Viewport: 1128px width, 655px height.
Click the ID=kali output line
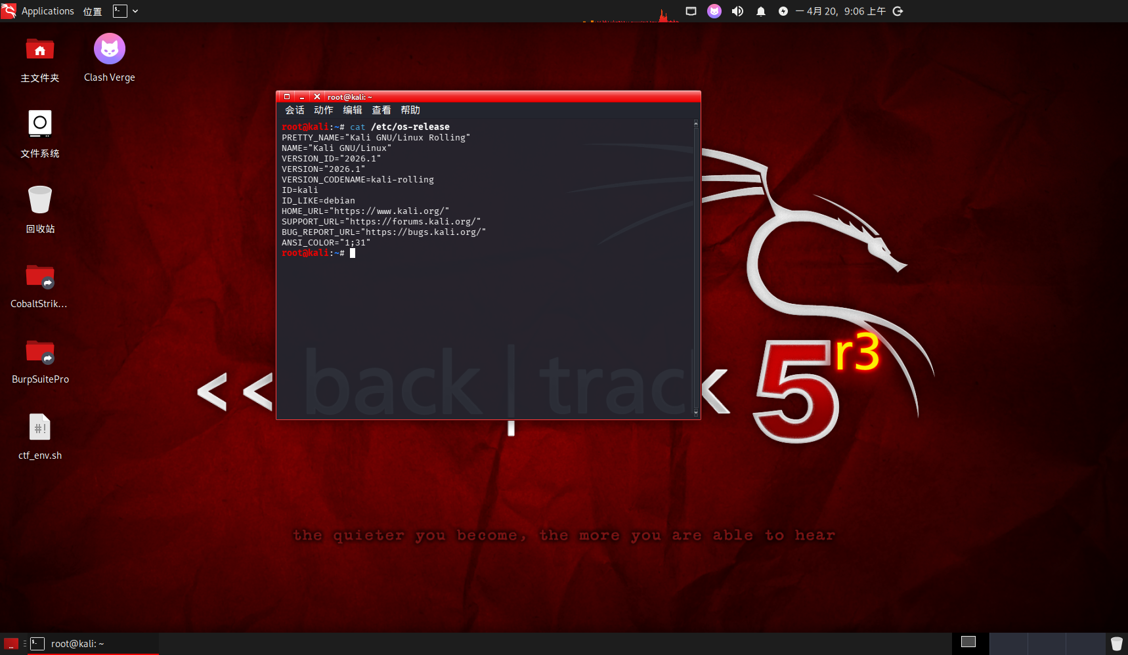click(300, 190)
